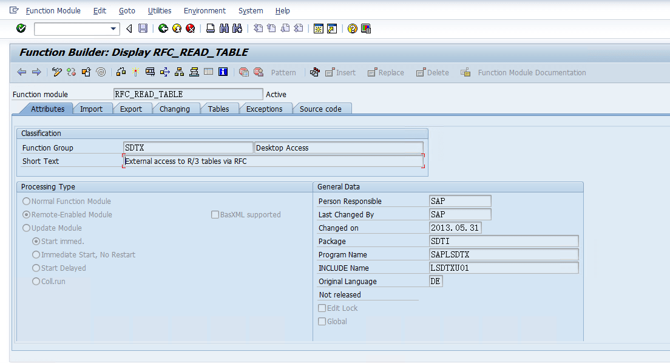The image size is (670, 363).
Task: Open the Utilities menu
Action: [160, 10]
